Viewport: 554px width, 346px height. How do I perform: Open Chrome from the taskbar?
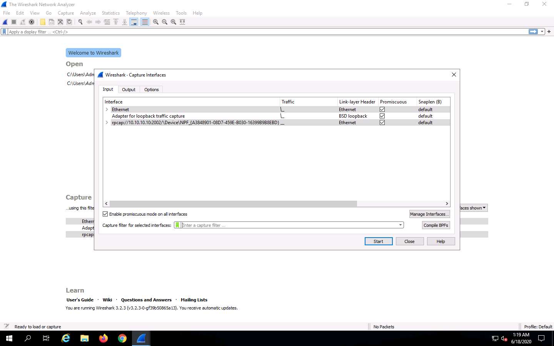(122, 338)
